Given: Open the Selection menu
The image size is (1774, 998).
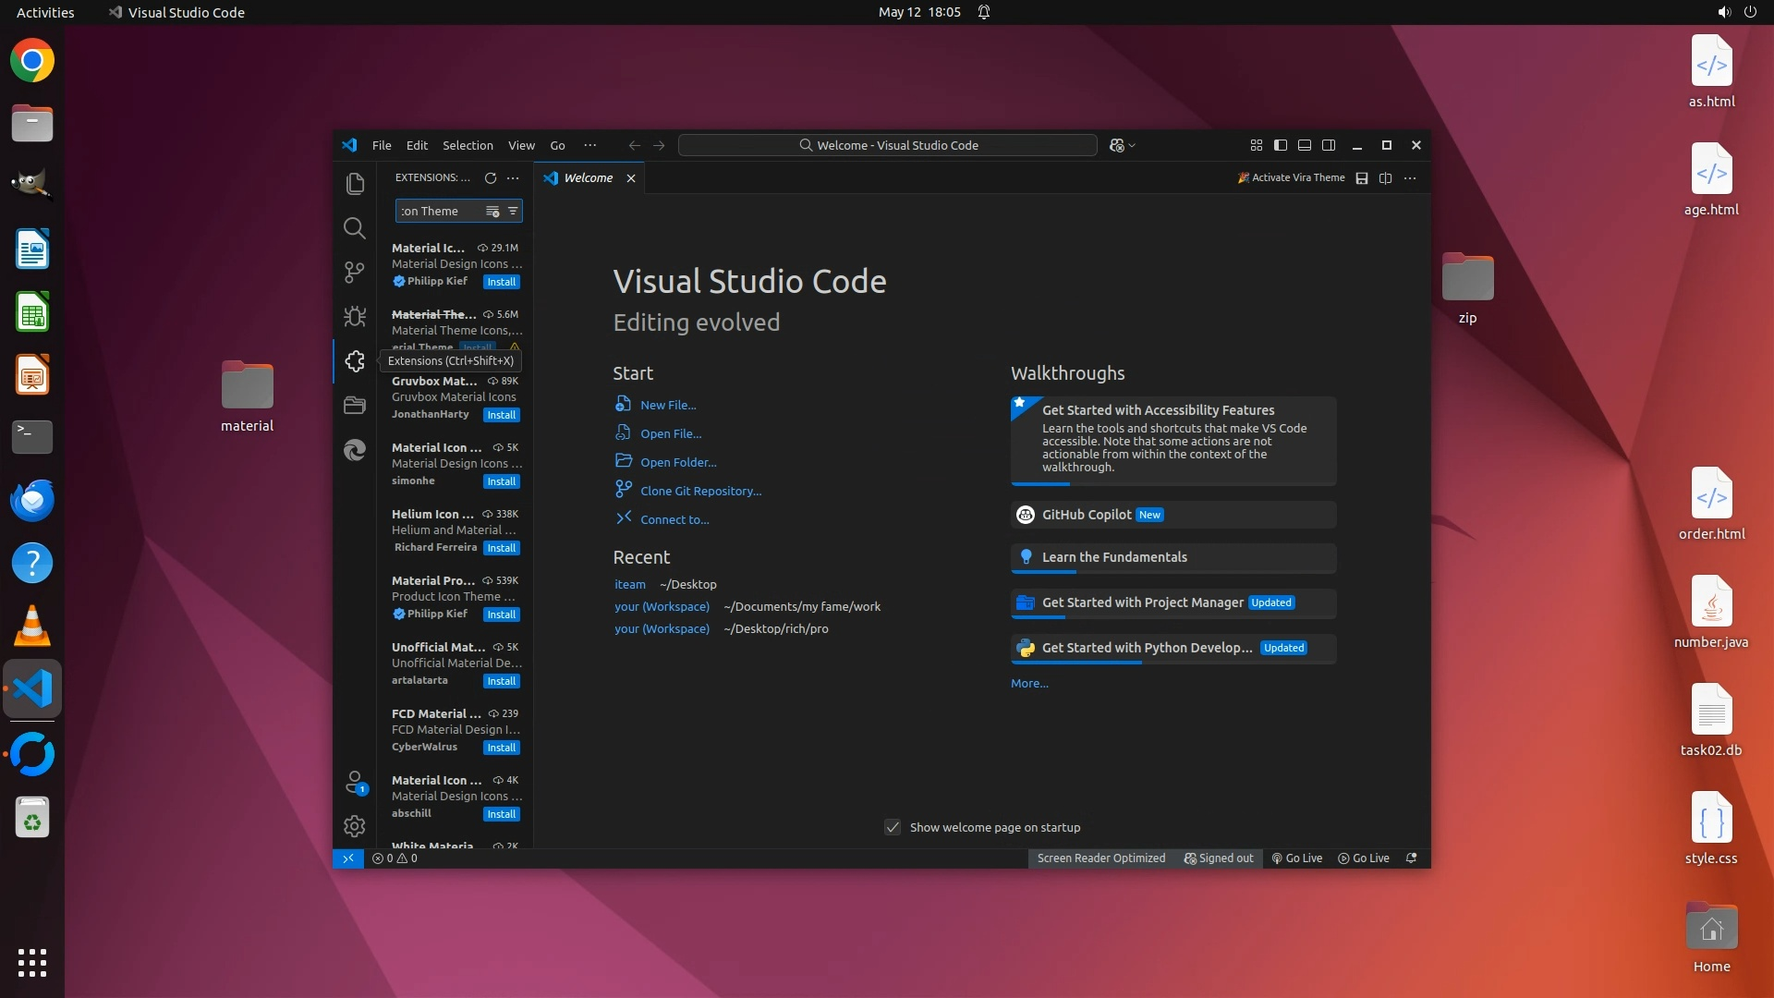Looking at the screenshot, I should [x=468, y=145].
